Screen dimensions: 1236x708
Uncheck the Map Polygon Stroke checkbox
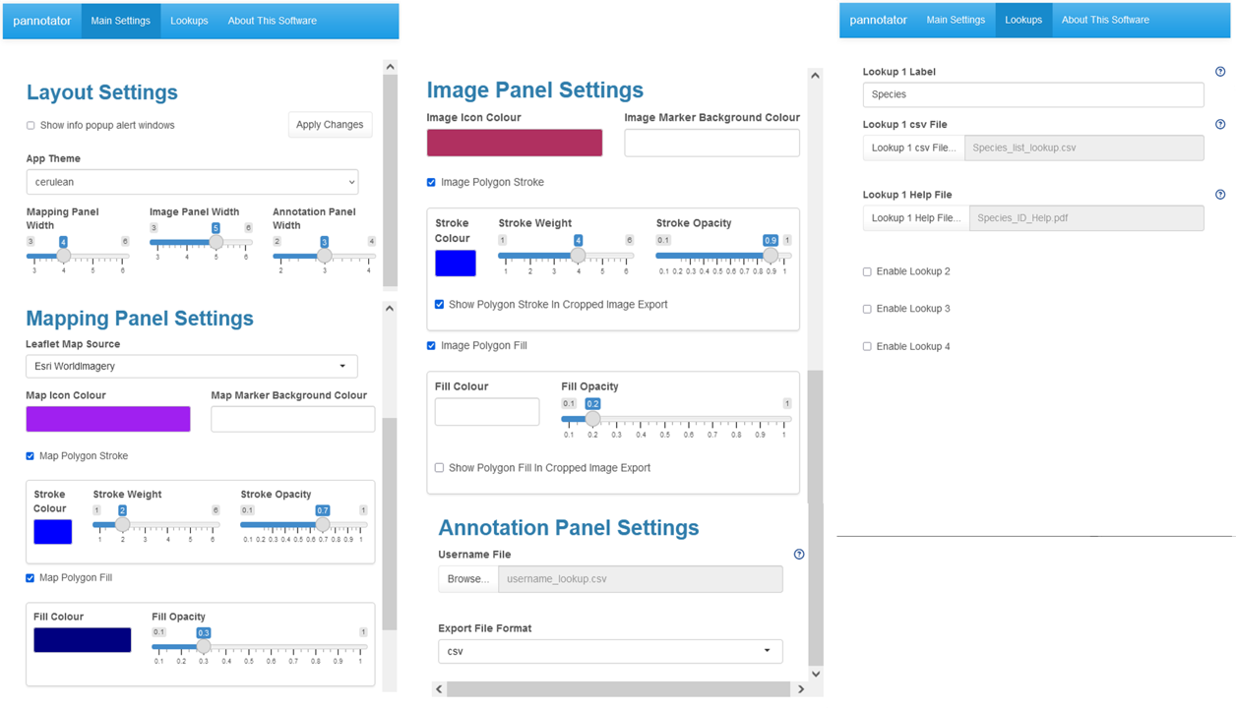(x=31, y=456)
